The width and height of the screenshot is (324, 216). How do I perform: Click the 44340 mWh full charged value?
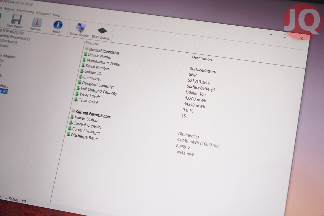(194, 105)
